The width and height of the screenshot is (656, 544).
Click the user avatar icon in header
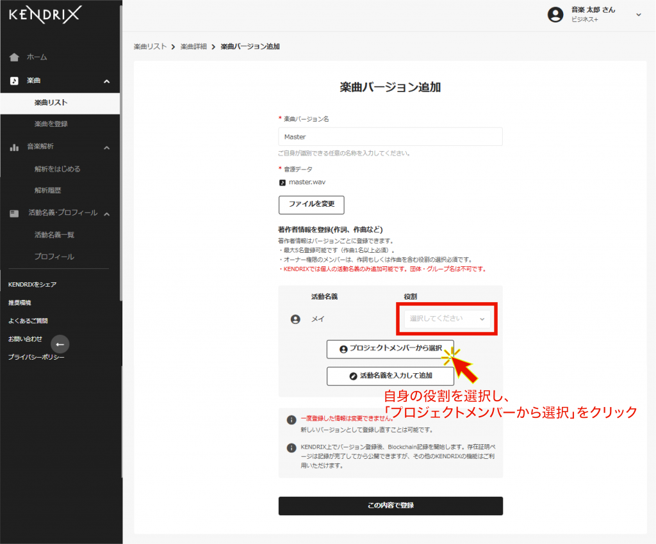click(555, 15)
